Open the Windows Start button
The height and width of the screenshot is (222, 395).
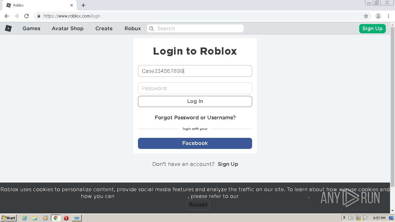(9, 218)
